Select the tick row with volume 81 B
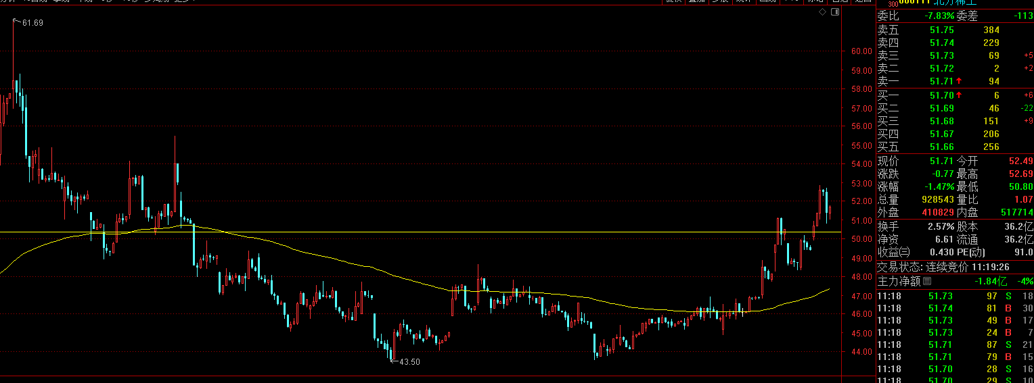This screenshot has height=383, width=1034. point(955,308)
